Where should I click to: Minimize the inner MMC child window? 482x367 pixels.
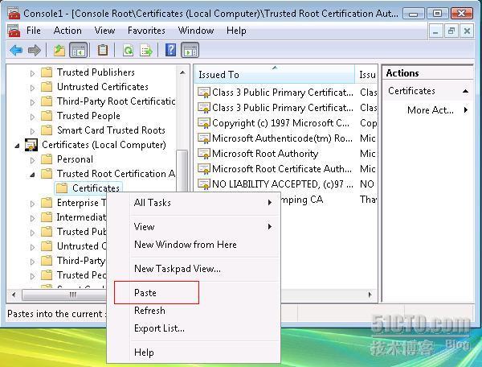point(435,31)
